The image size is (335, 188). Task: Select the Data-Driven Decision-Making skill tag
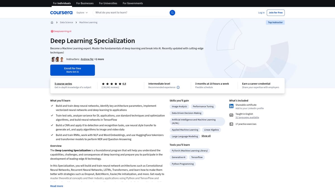coord(186,113)
